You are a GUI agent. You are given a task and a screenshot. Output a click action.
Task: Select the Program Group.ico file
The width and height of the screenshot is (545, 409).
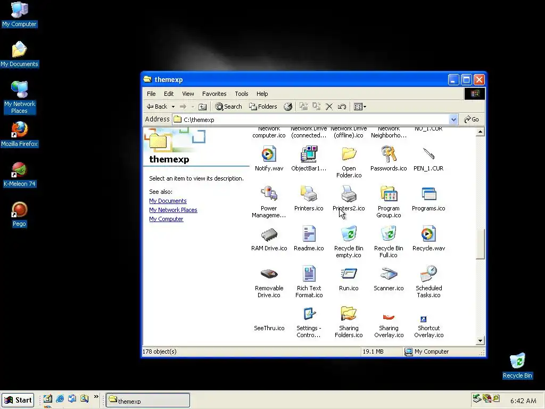[389, 194]
